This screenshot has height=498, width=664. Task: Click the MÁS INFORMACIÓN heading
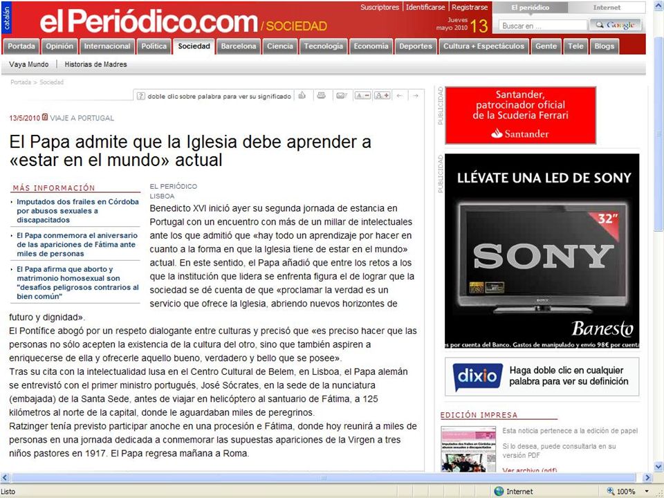pos(54,187)
